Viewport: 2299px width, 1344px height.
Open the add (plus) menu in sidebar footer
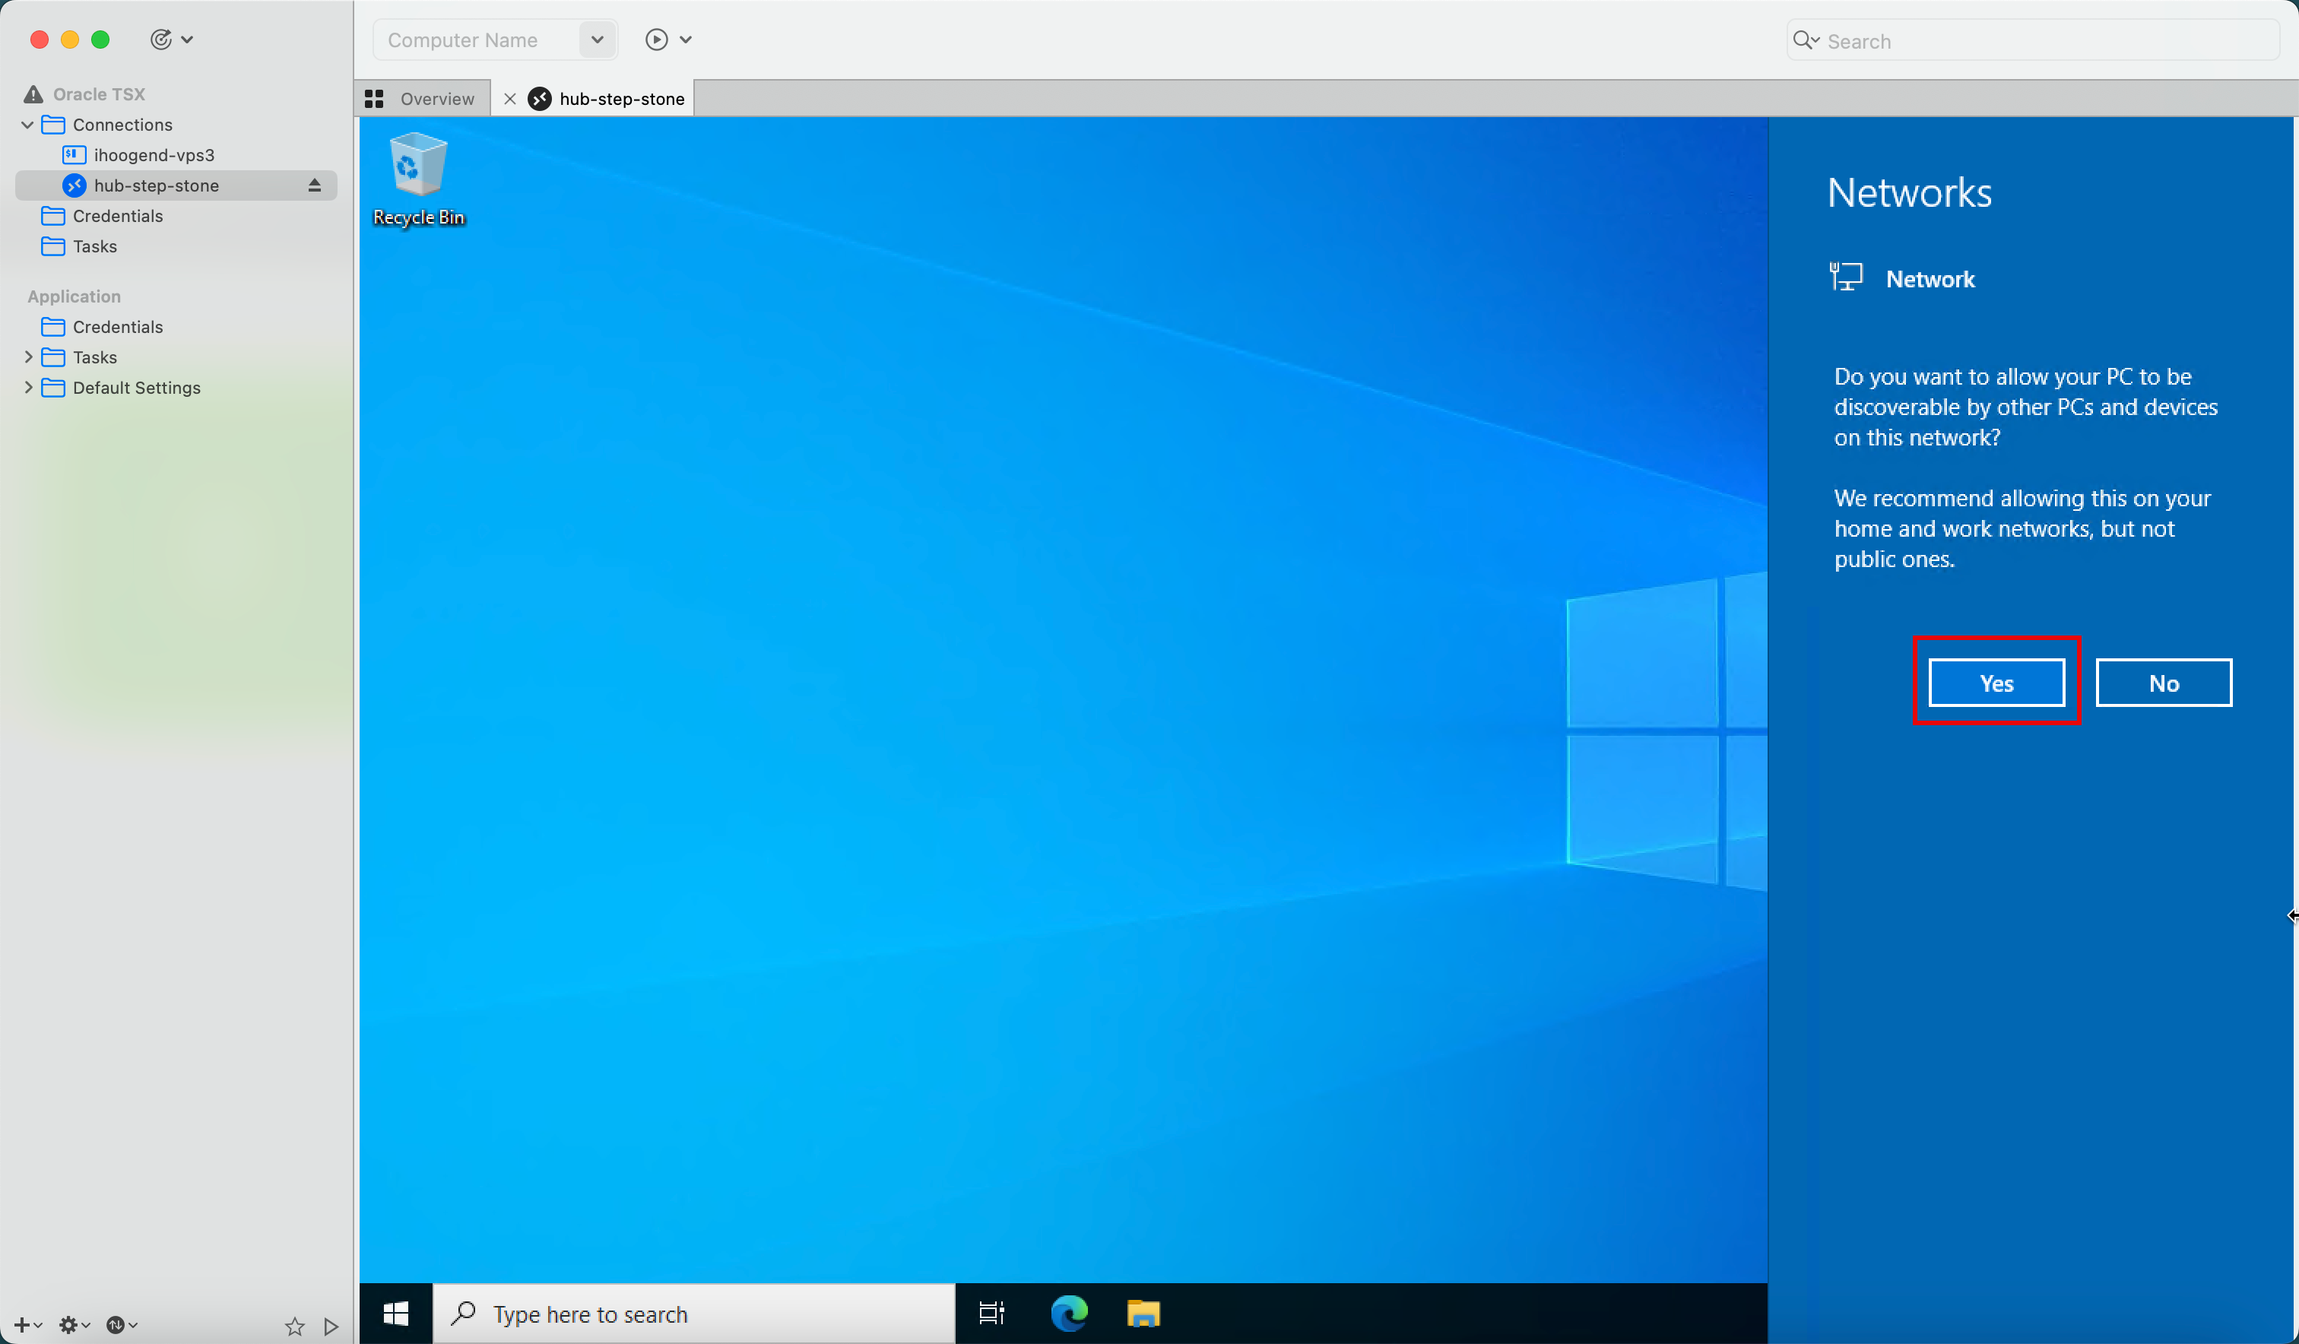click(24, 1325)
